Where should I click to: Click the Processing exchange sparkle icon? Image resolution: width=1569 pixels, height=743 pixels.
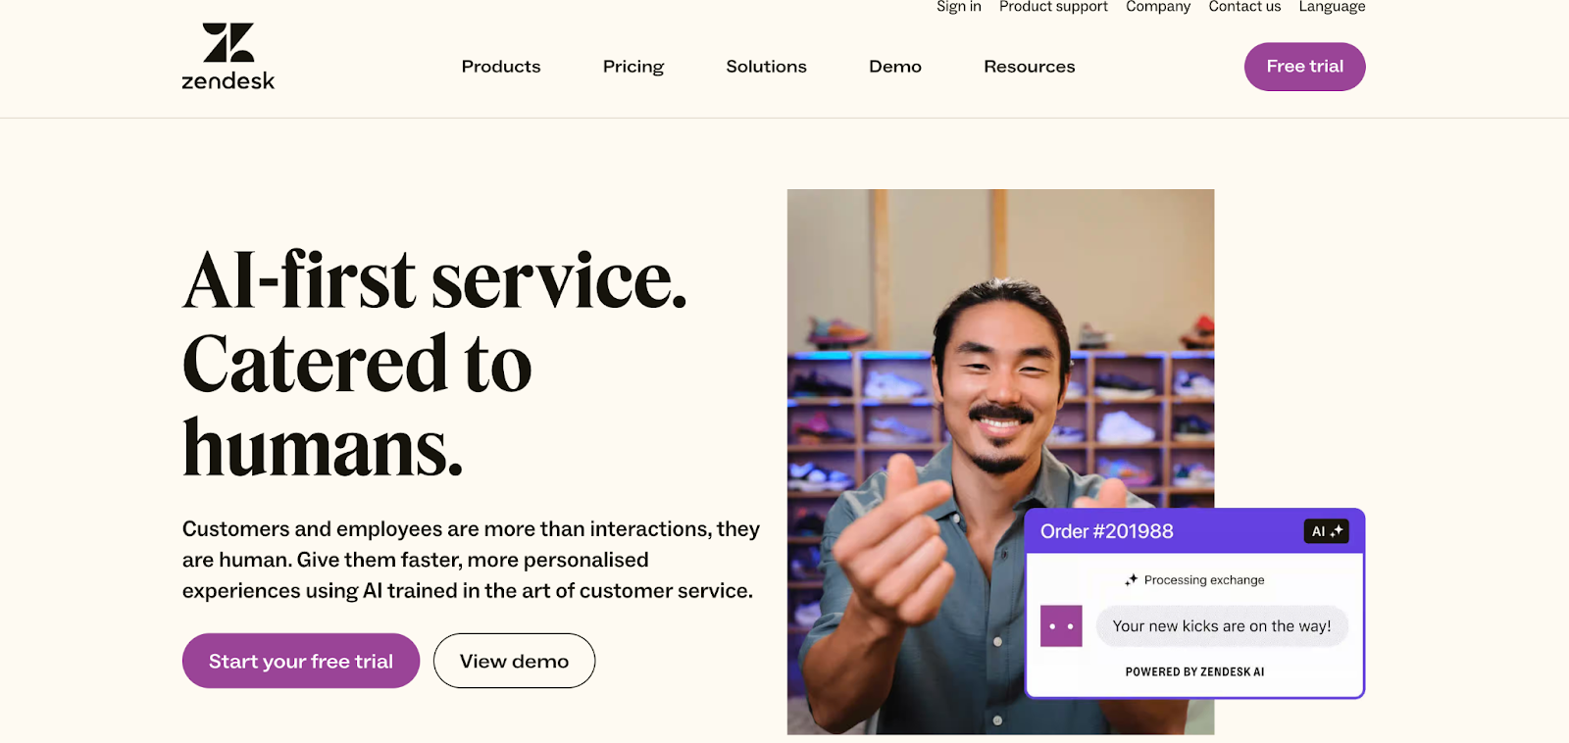pos(1132,580)
